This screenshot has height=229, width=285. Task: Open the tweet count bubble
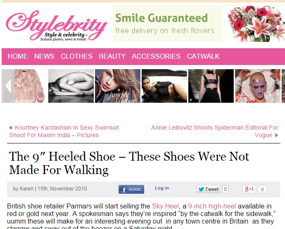225,189
